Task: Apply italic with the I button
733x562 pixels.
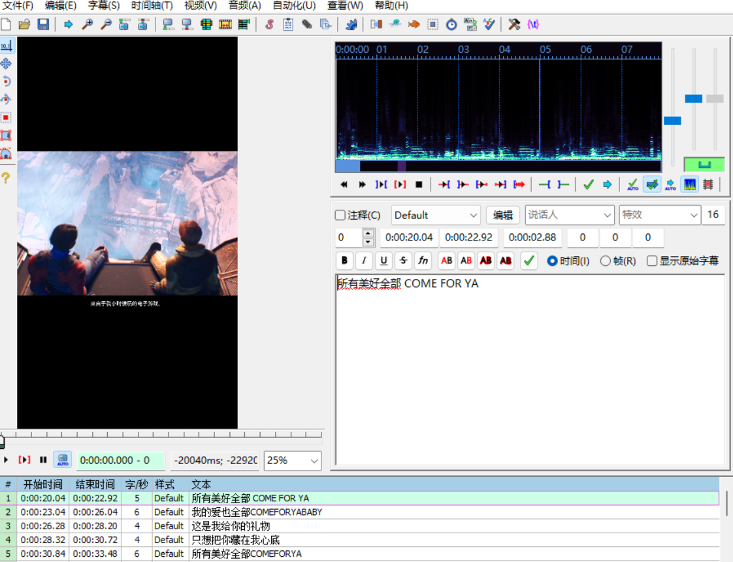Action: pos(364,261)
